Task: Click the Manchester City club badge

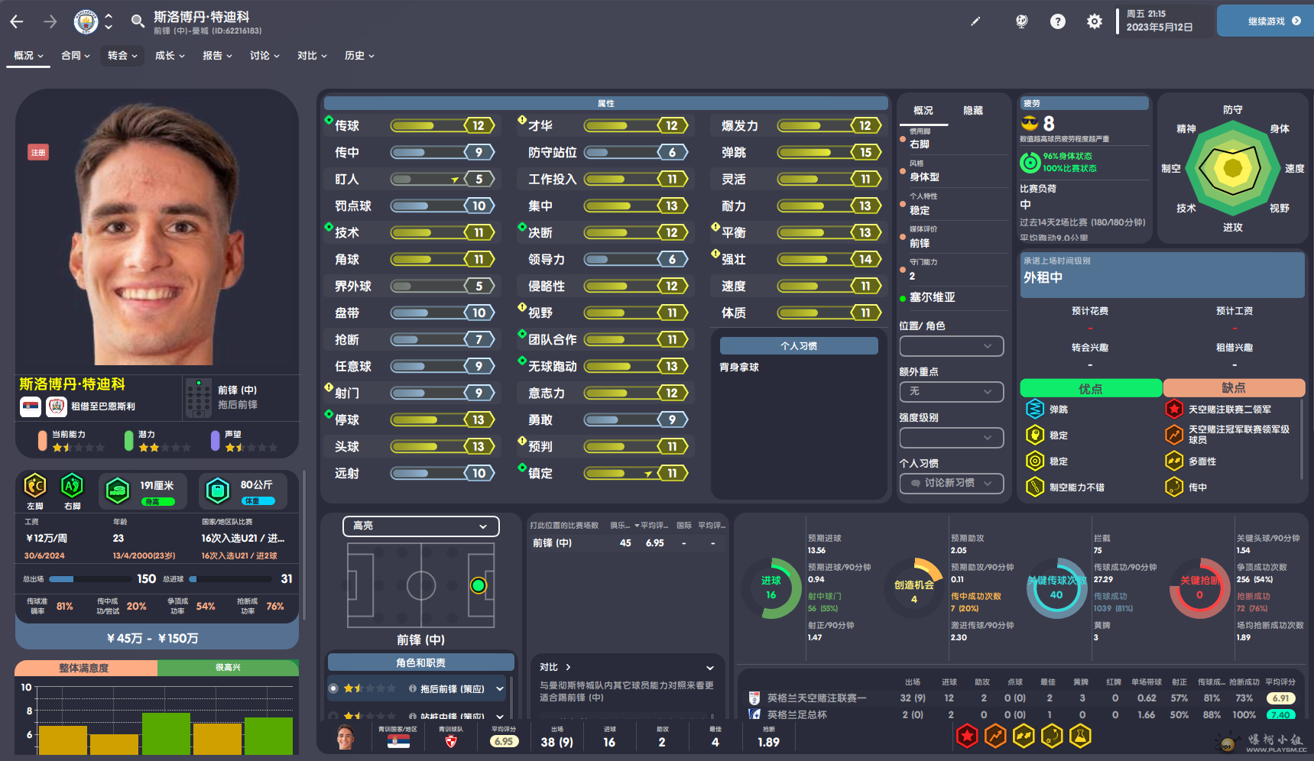Action: (86, 21)
